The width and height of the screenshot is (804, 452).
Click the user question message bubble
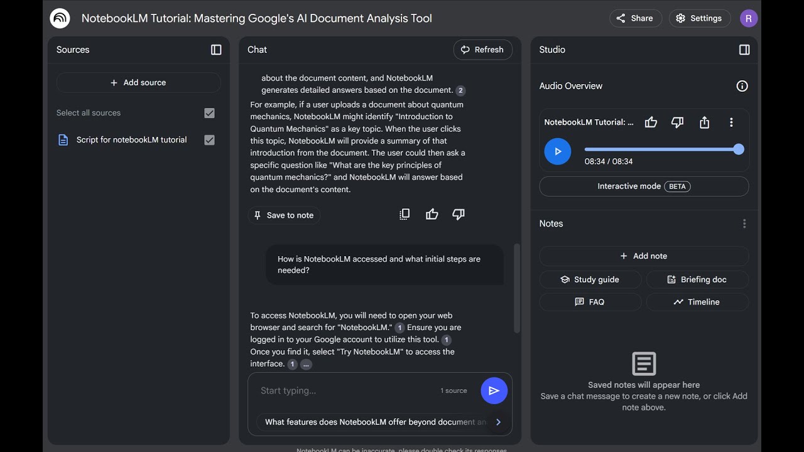click(384, 265)
